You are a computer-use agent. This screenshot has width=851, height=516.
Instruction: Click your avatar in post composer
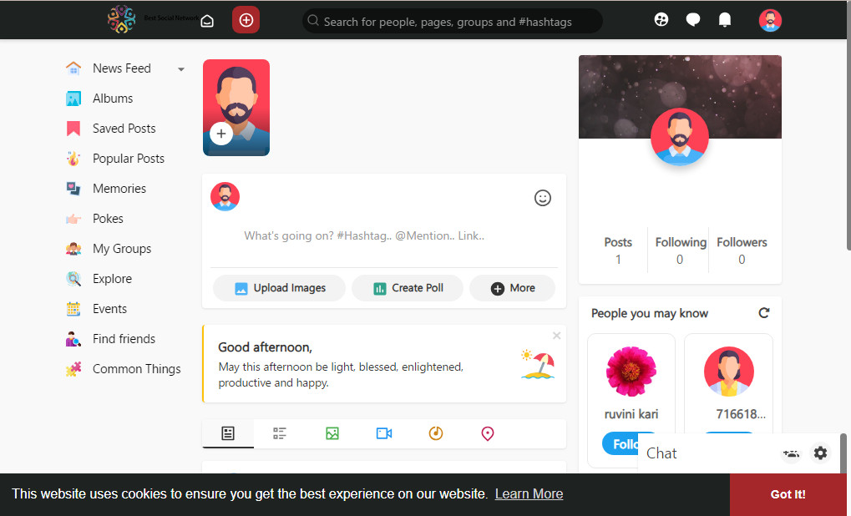[x=225, y=196]
